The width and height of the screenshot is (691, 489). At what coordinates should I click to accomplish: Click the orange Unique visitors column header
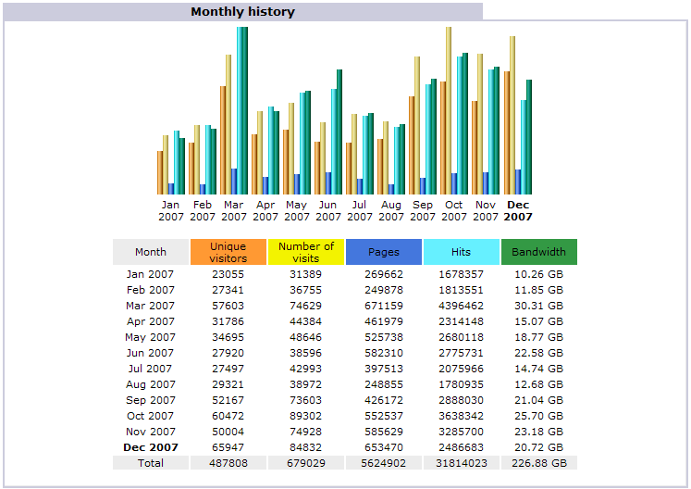pyautogui.click(x=228, y=252)
